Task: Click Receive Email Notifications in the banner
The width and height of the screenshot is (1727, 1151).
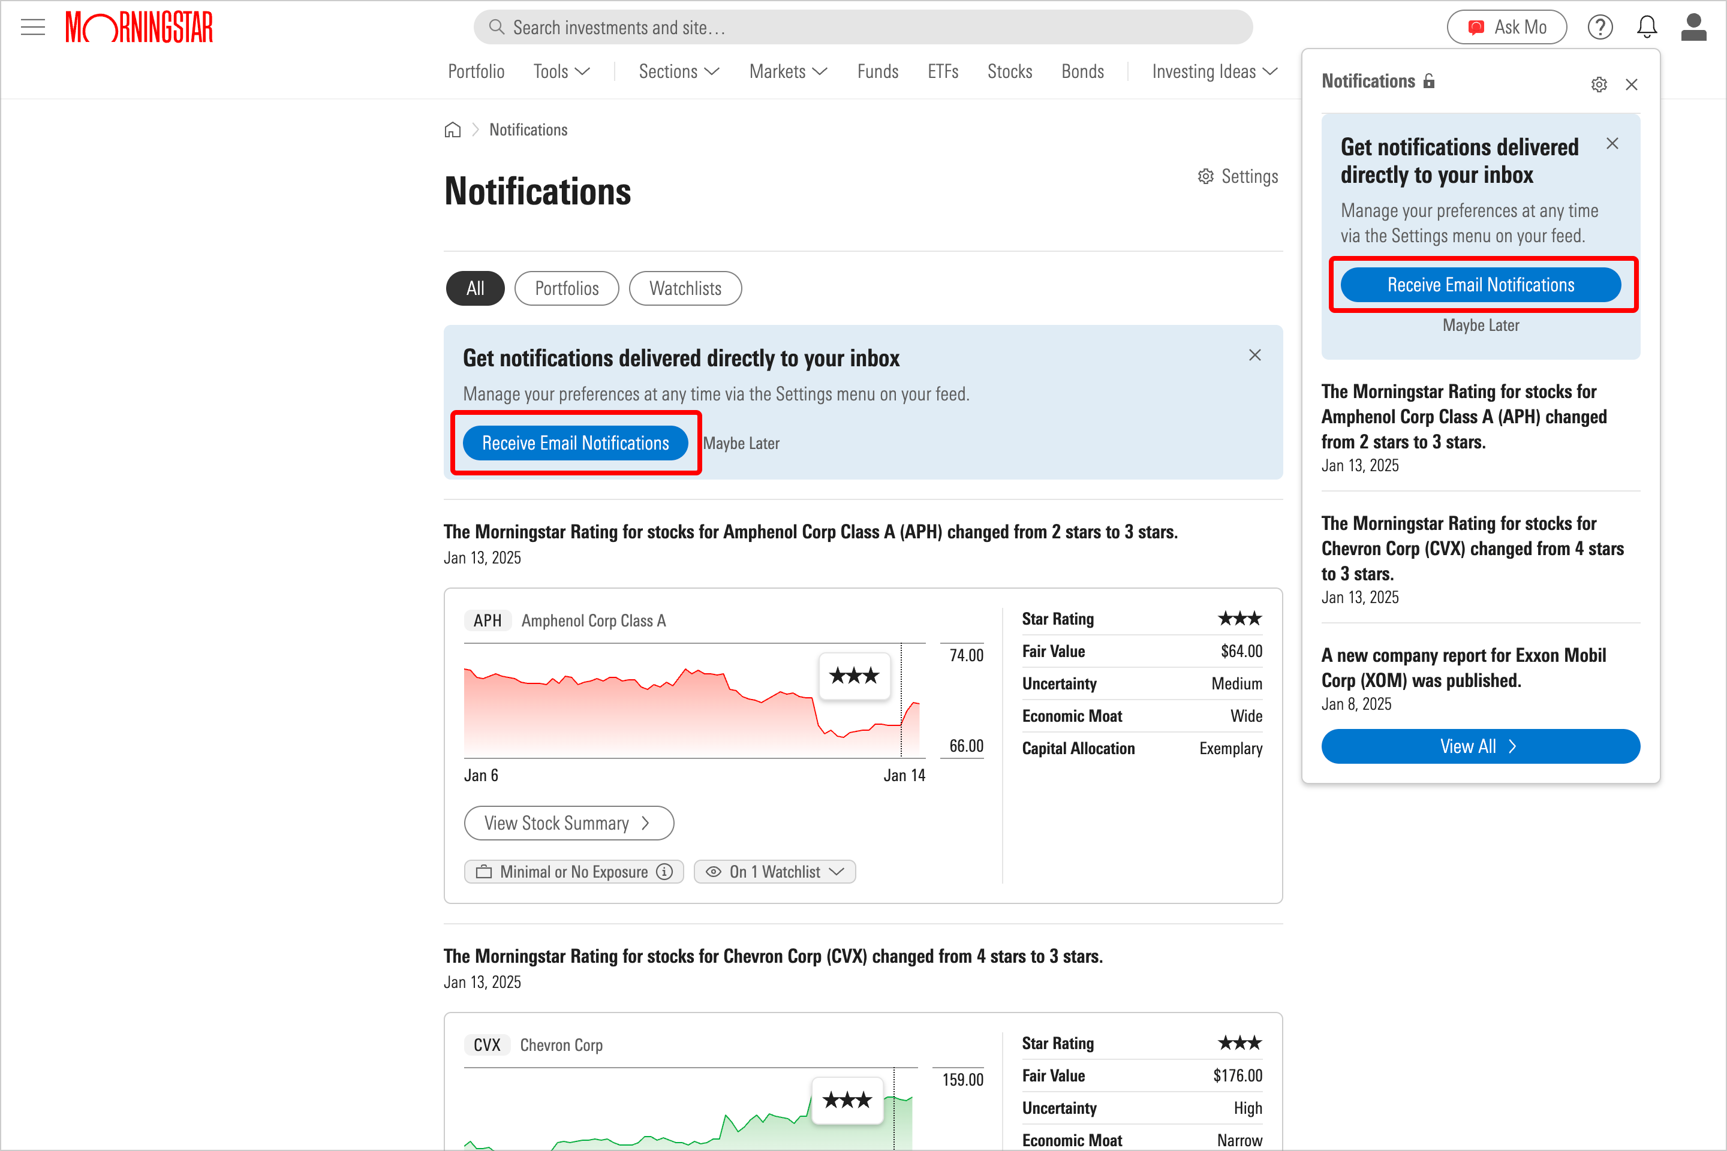Action: click(x=575, y=442)
